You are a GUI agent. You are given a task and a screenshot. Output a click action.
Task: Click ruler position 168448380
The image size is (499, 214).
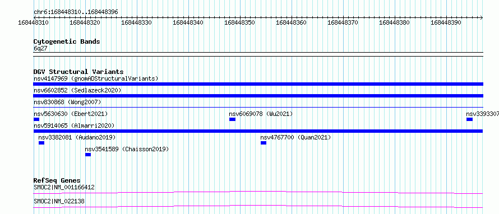(x=394, y=22)
